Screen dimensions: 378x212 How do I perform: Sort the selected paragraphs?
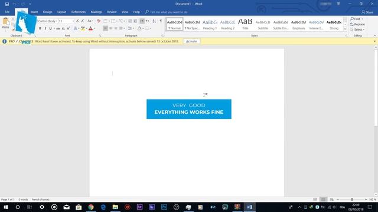(x=154, y=21)
